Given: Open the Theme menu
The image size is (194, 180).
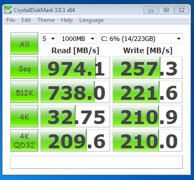Looking at the screenshot, I should tap(46, 20).
